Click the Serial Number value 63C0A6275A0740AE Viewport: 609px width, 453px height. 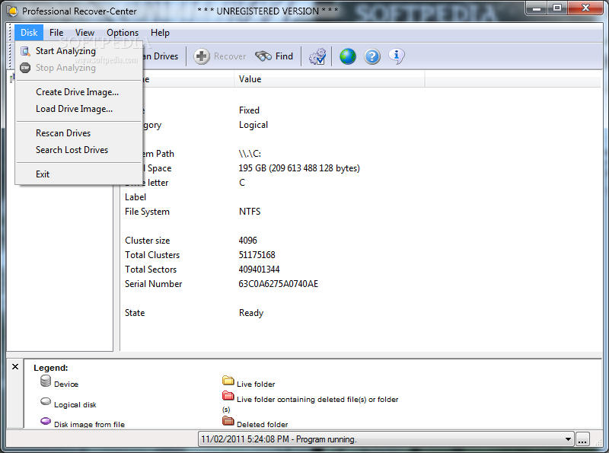point(279,284)
